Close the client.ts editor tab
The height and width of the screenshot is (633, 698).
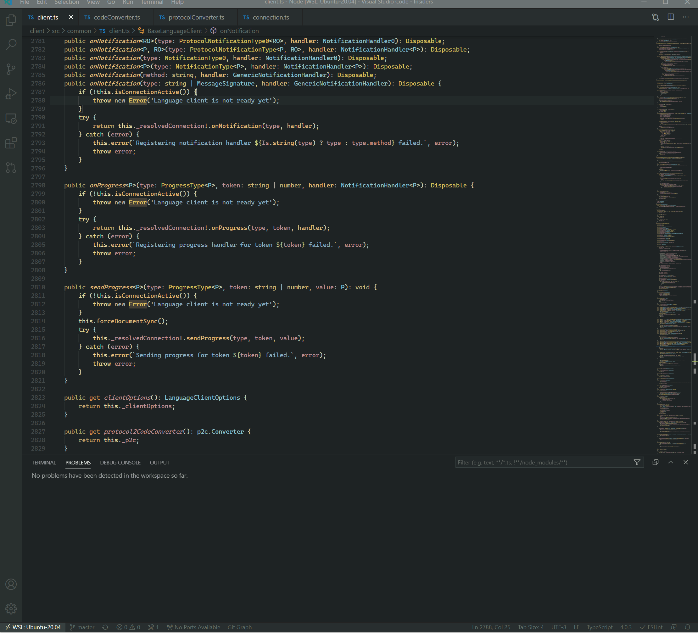[71, 17]
